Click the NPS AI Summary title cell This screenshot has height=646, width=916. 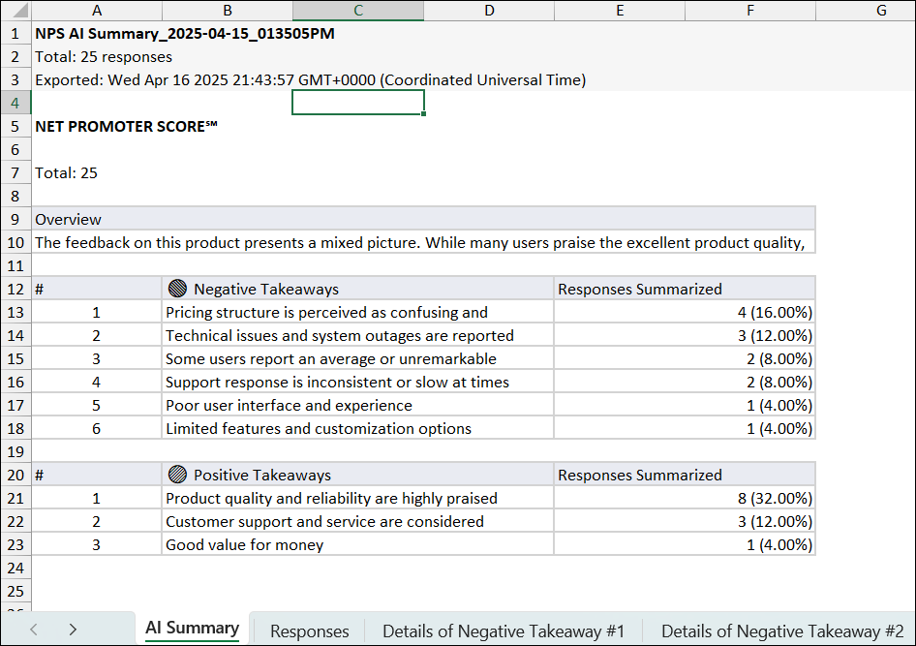[185, 33]
